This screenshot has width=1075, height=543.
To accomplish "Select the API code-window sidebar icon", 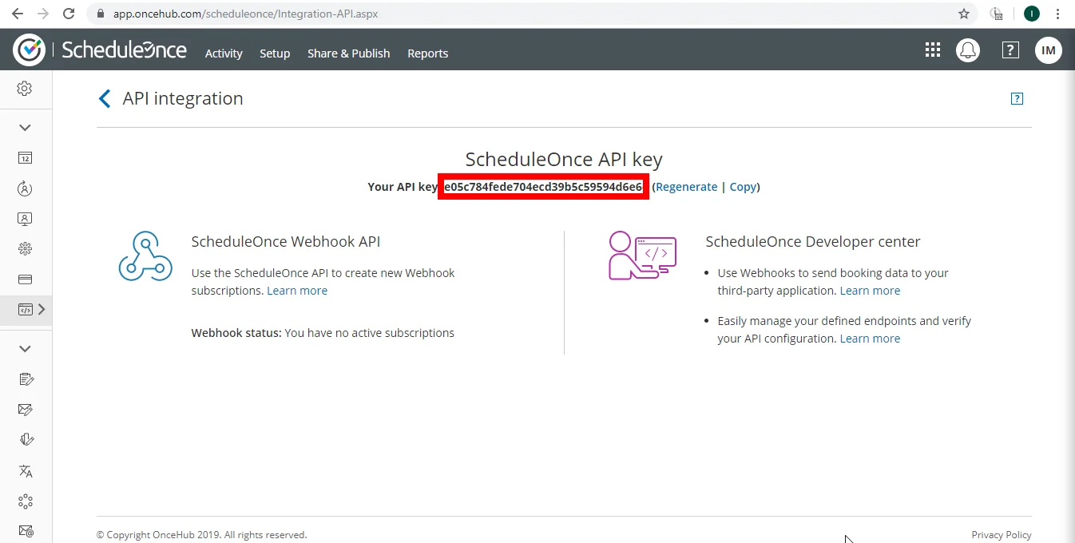I will 25,309.
